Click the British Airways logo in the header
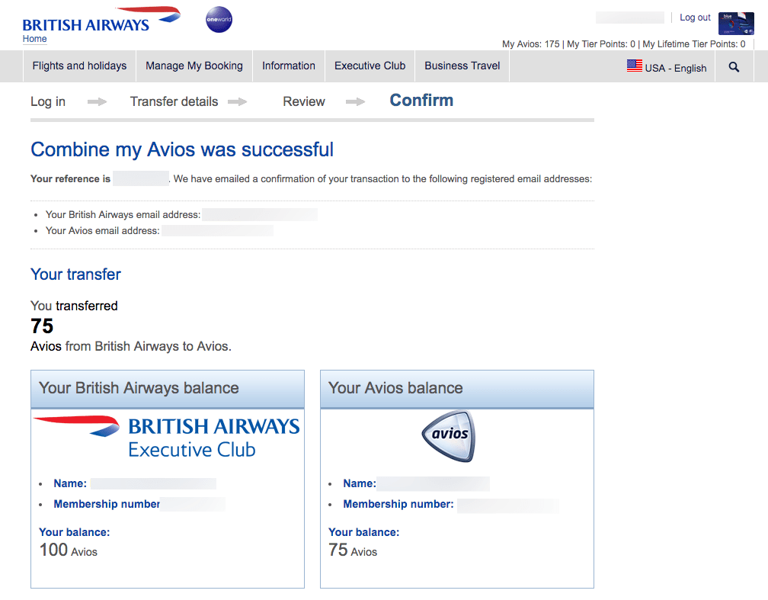The height and width of the screenshot is (600, 768). pos(101,20)
